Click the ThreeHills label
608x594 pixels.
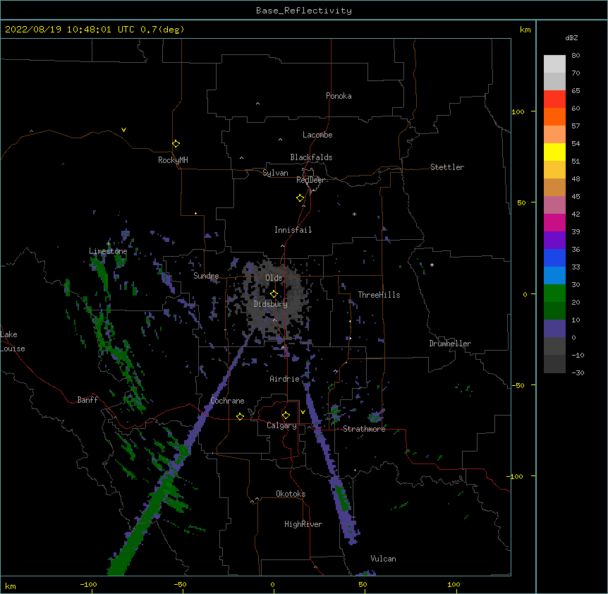(x=379, y=295)
